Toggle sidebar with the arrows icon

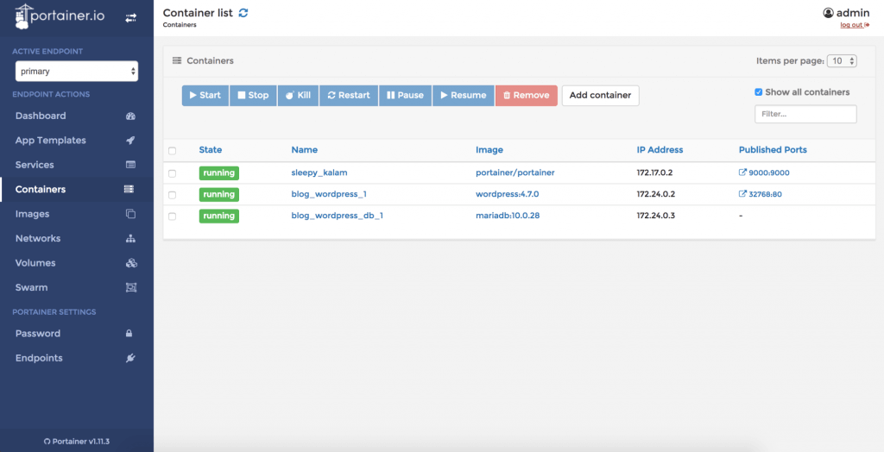point(130,17)
